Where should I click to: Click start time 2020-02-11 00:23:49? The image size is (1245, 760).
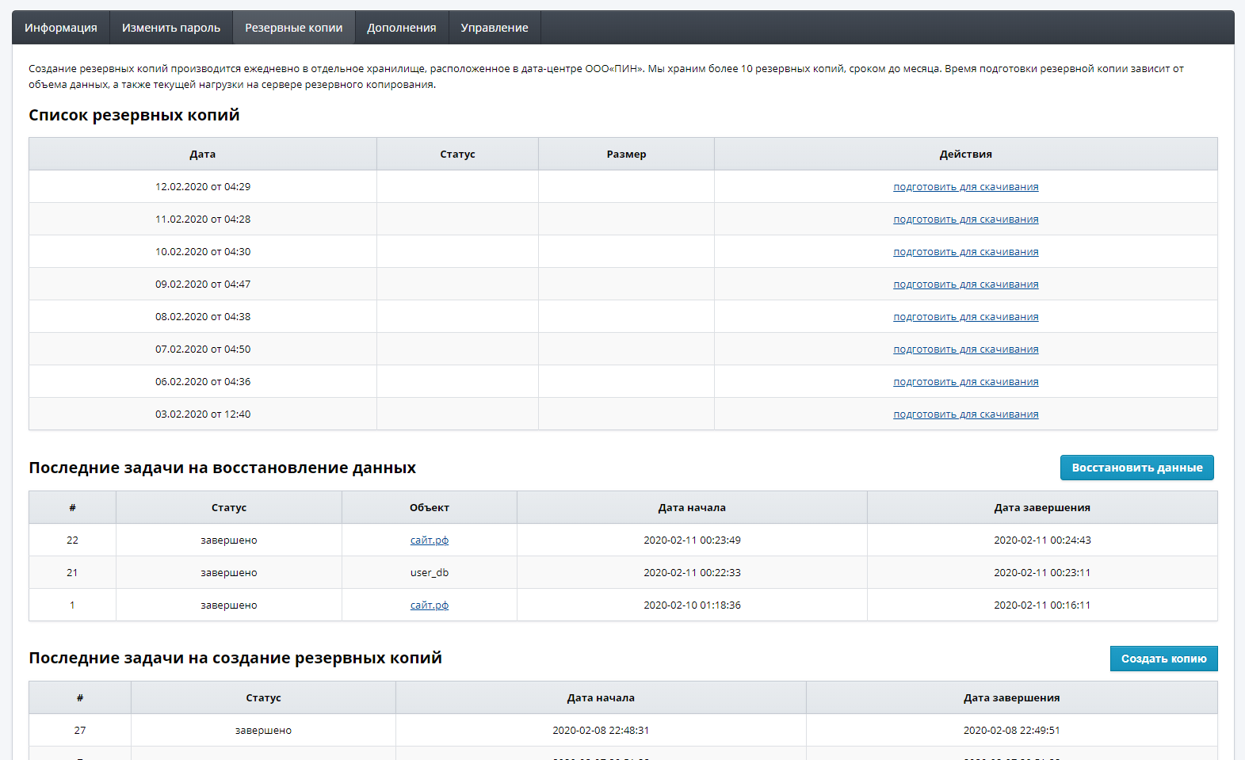pos(692,540)
